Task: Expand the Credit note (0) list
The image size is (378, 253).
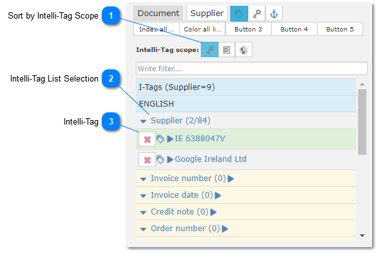Action: [x=144, y=213]
